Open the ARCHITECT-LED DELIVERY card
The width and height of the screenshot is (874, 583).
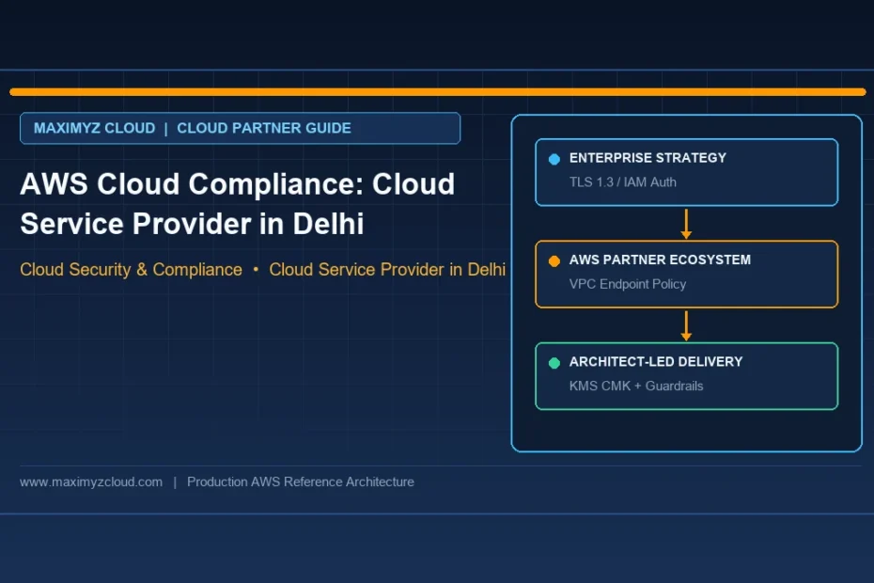[686, 376]
